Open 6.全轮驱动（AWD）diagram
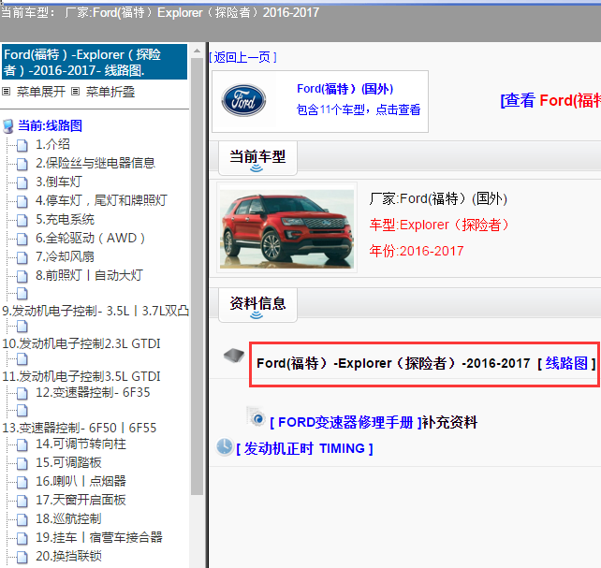 pos(90,239)
